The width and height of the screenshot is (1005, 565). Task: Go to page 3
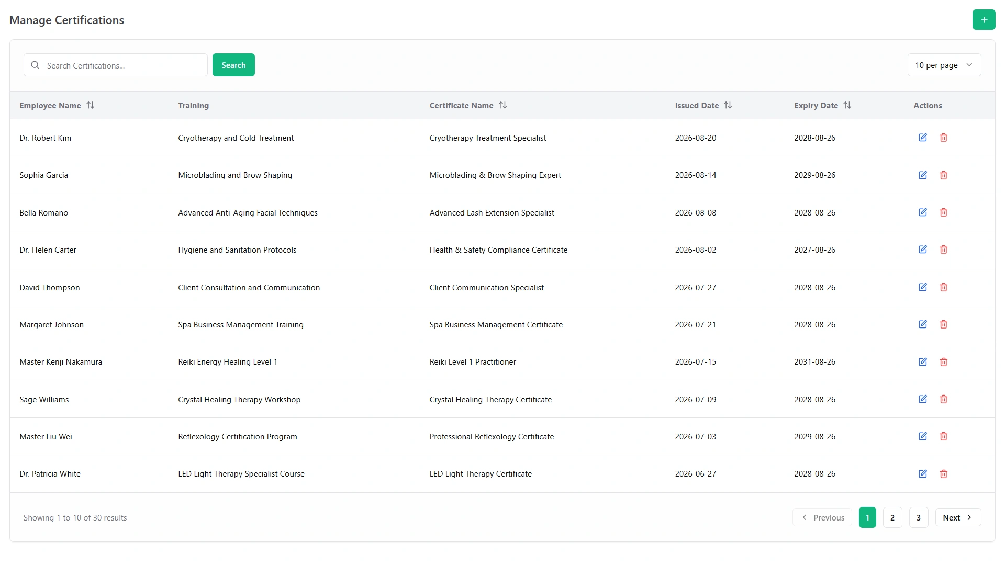coord(919,518)
